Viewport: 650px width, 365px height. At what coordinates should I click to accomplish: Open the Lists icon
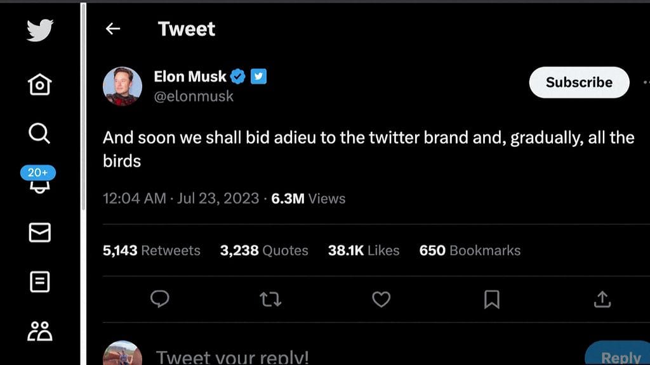point(39,283)
